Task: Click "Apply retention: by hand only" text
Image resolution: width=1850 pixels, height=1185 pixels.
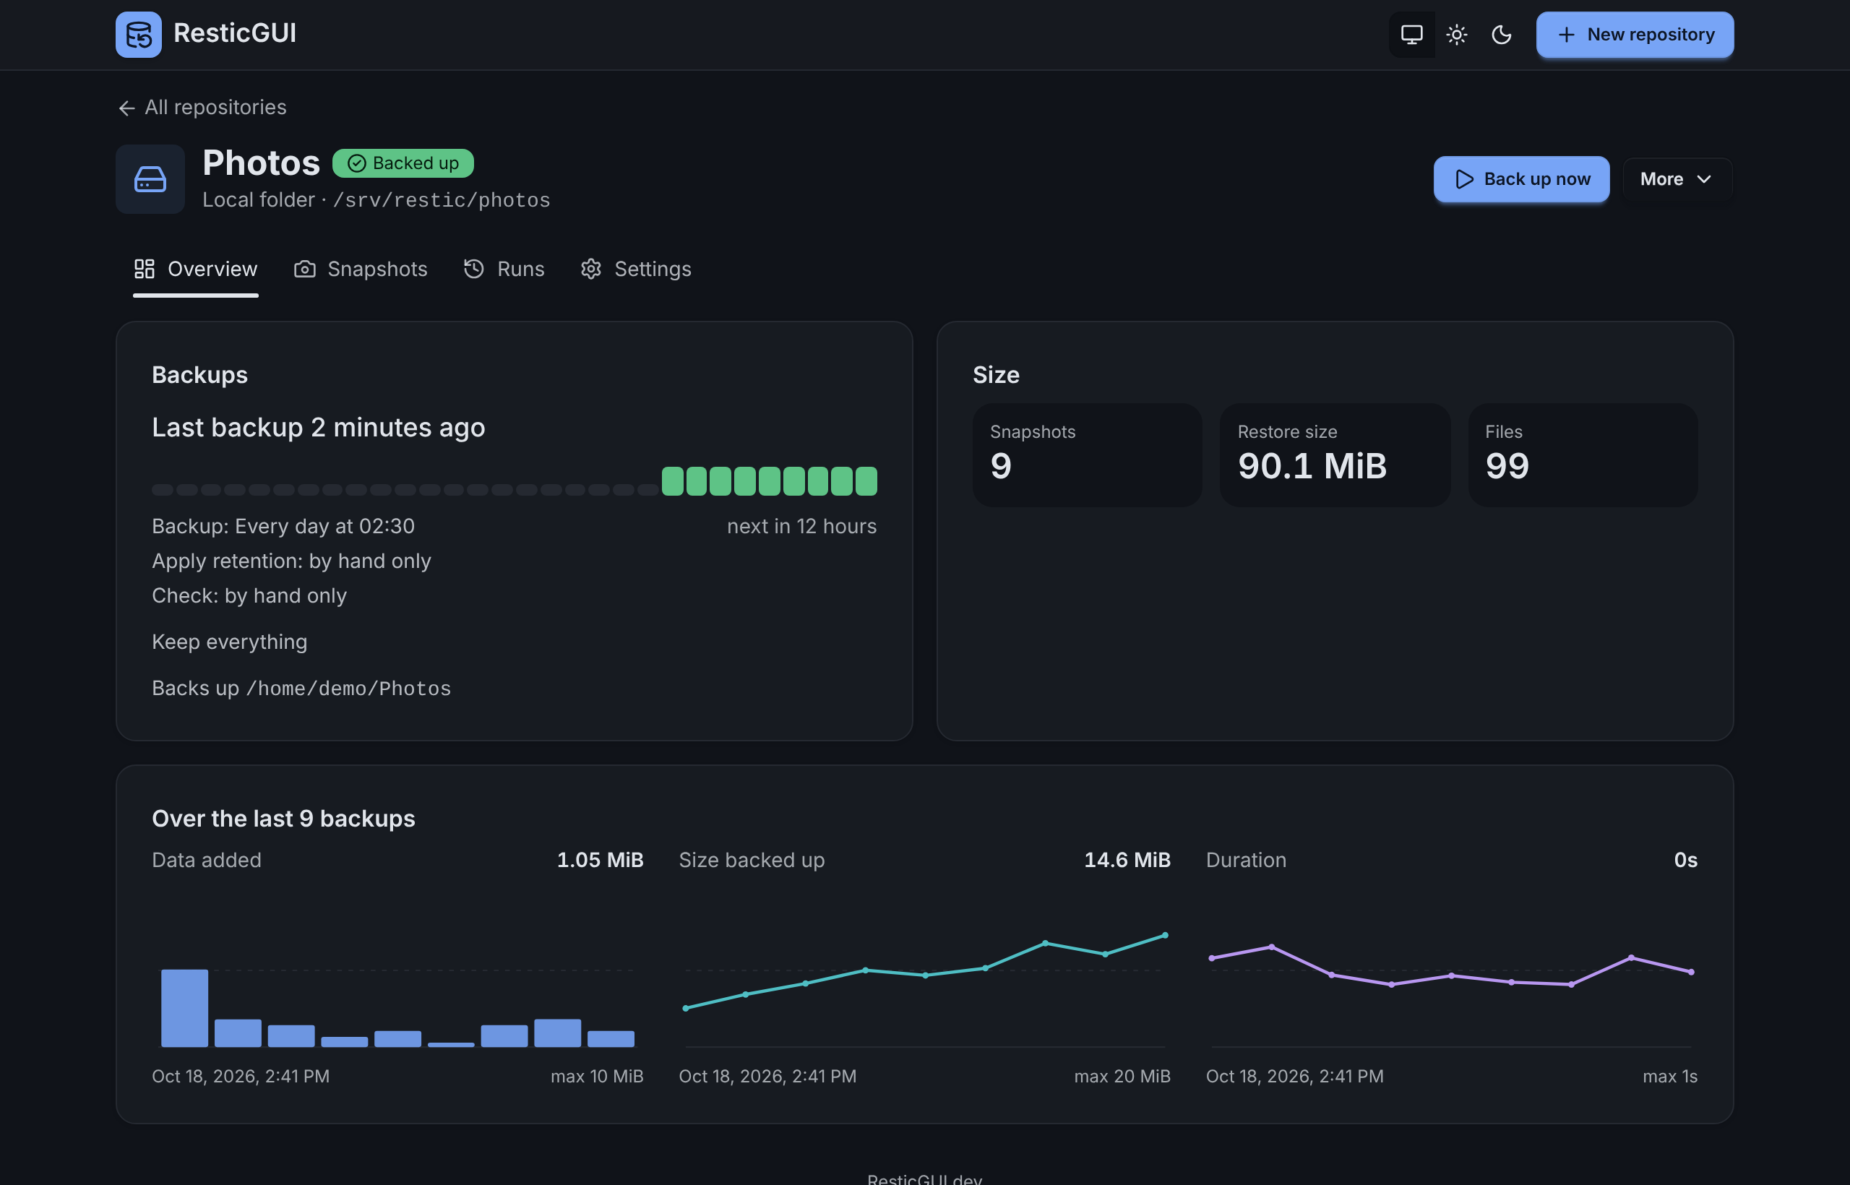Action: click(292, 561)
